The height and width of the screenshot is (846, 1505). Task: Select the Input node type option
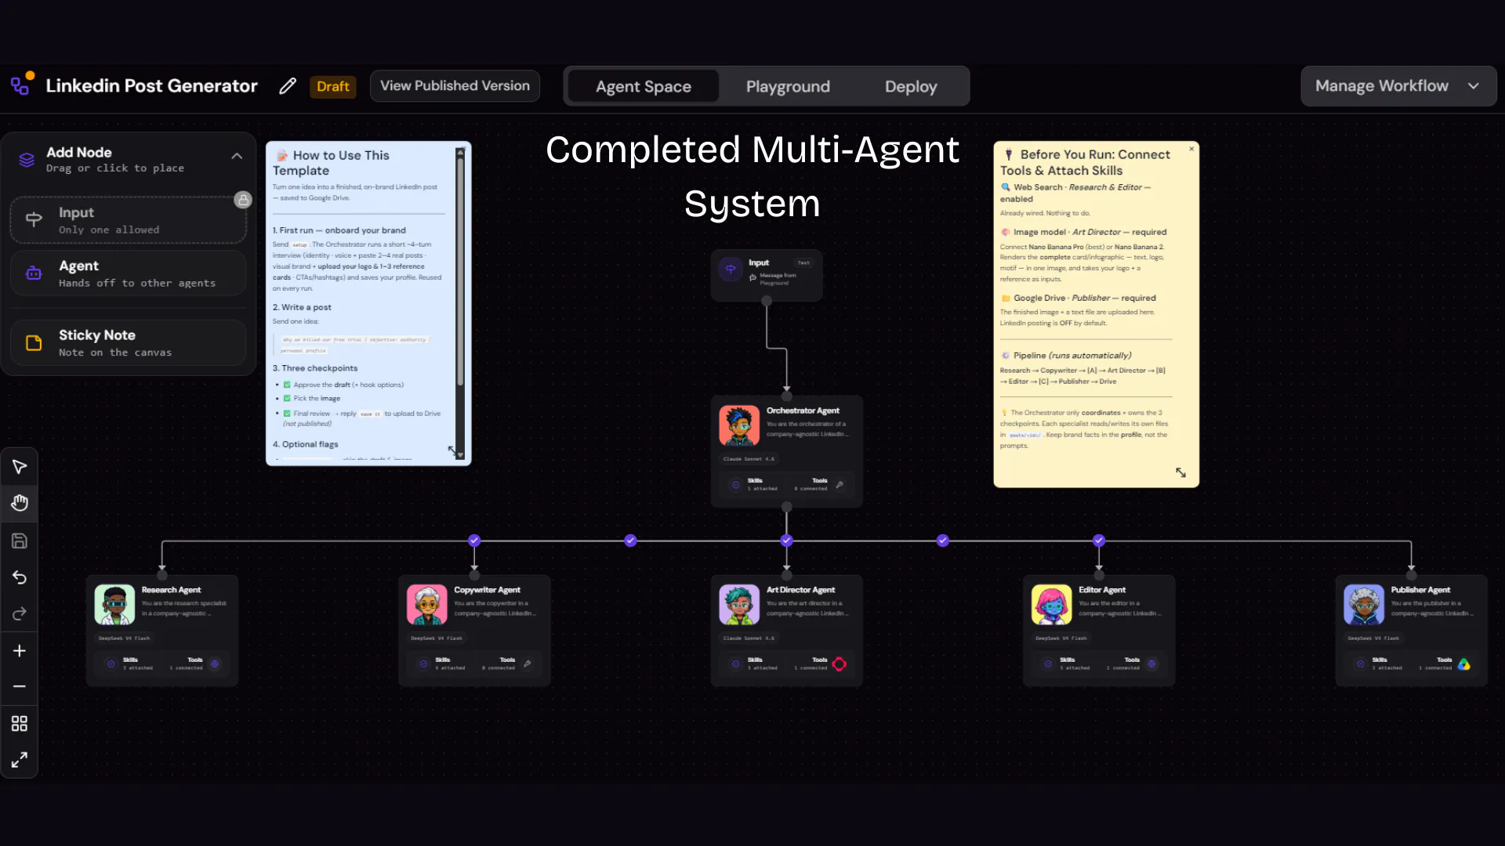(x=129, y=220)
